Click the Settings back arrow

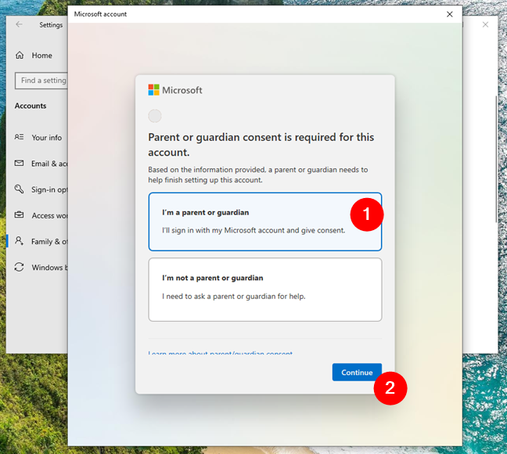point(19,24)
